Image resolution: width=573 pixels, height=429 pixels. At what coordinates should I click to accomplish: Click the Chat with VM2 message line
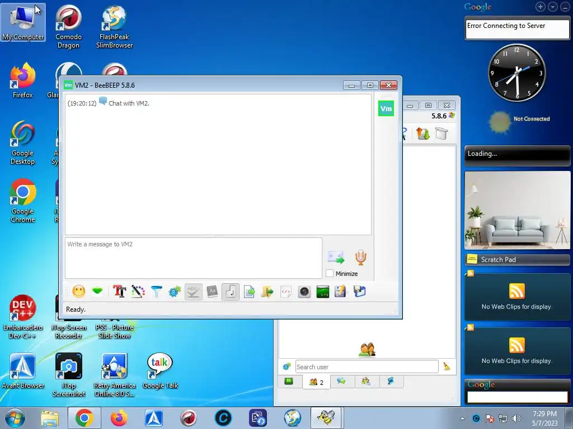tap(129, 103)
